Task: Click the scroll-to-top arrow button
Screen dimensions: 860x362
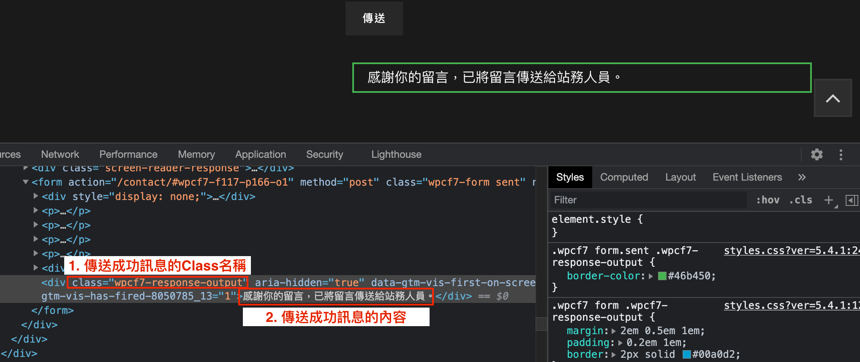Action: [833, 98]
